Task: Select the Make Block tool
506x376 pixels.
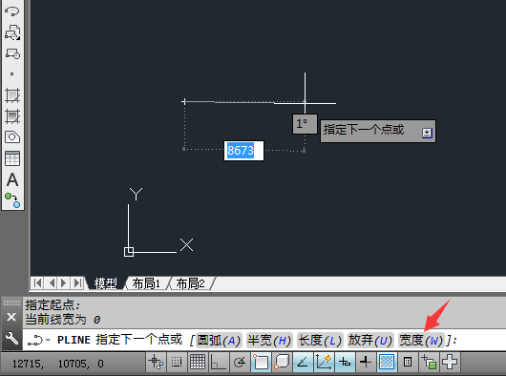Action: coord(12,53)
